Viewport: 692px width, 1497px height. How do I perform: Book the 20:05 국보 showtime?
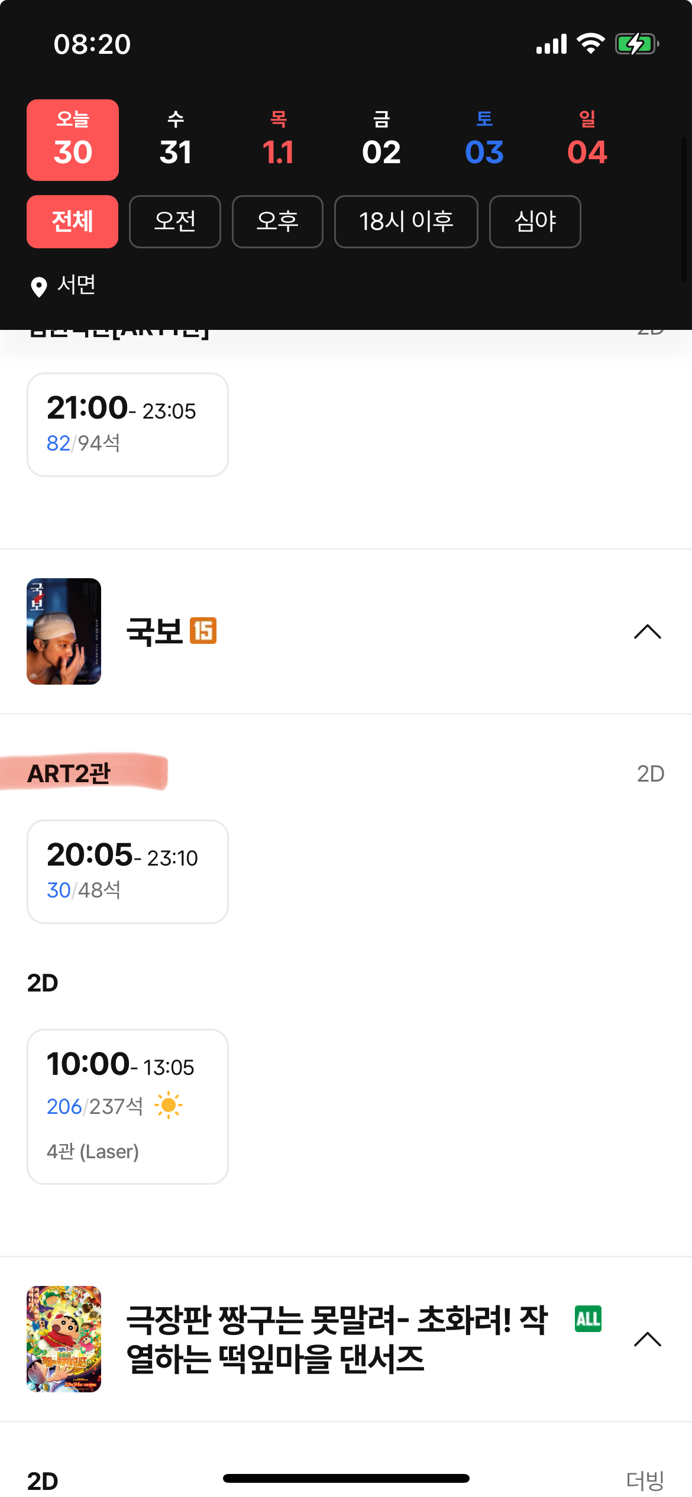pos(128,871)
